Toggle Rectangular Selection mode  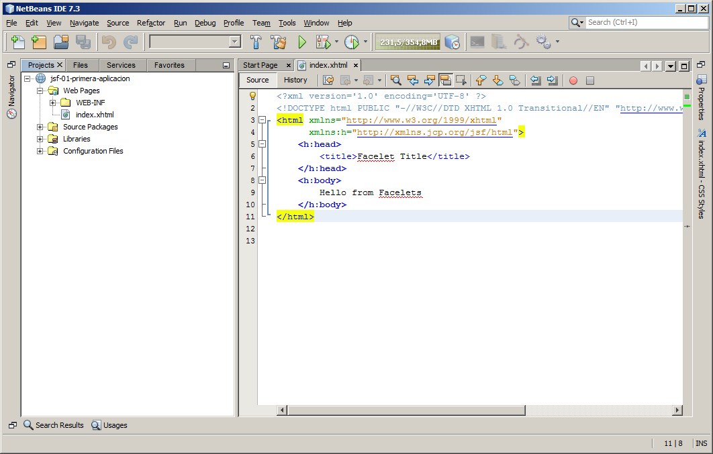[x=461, y=80]
